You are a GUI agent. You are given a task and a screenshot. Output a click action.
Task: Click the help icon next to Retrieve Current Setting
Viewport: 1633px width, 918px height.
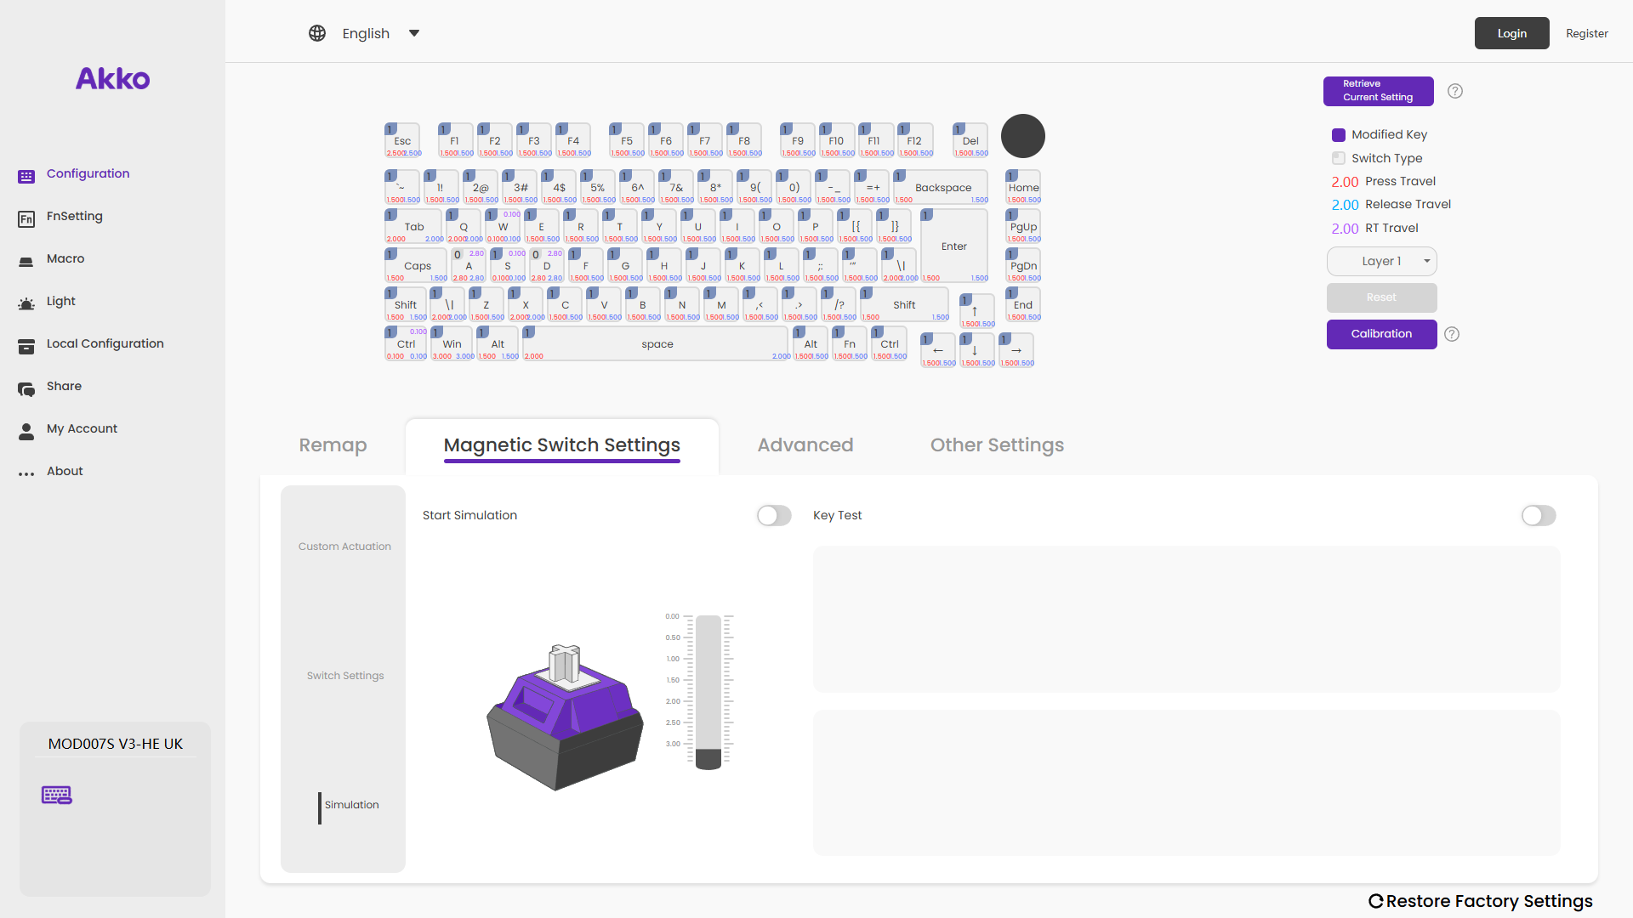coord(1455,91)
